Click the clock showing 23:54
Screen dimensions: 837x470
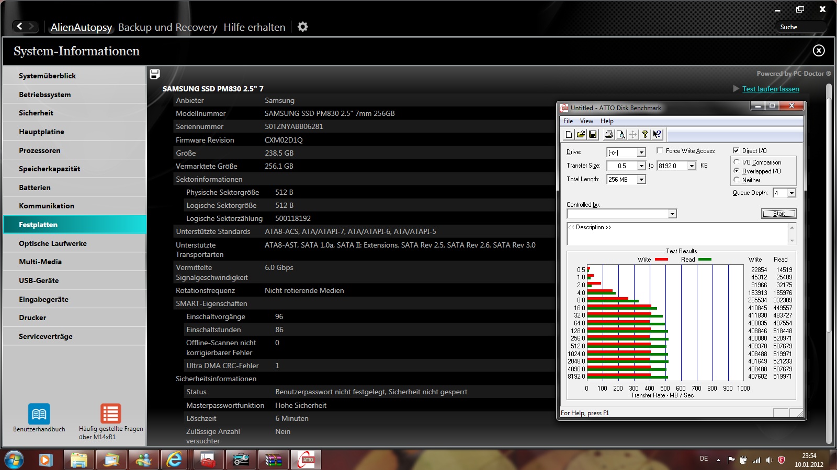pyautogui.click(x=809, y=455)
